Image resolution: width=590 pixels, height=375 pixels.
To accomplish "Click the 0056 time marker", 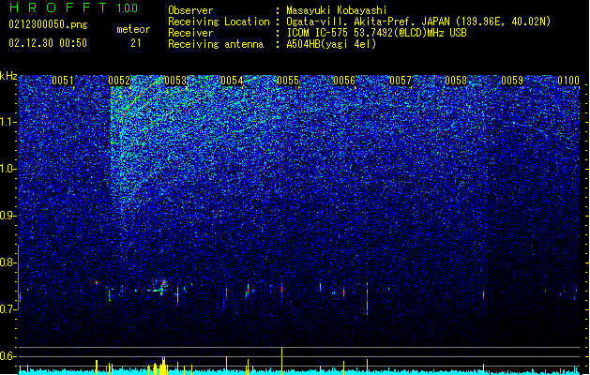I will point(344,81).
